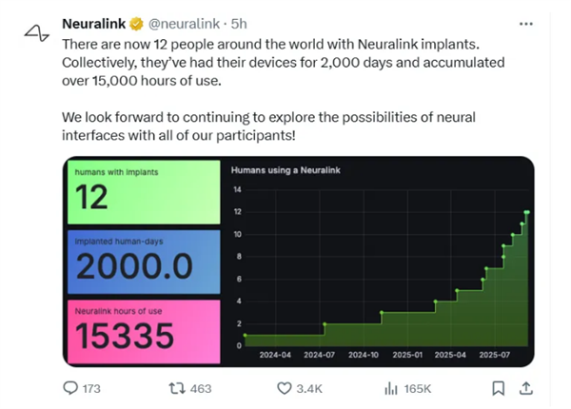Click the 5h timestamp link

pyautogui.click(x=240, y=24)
